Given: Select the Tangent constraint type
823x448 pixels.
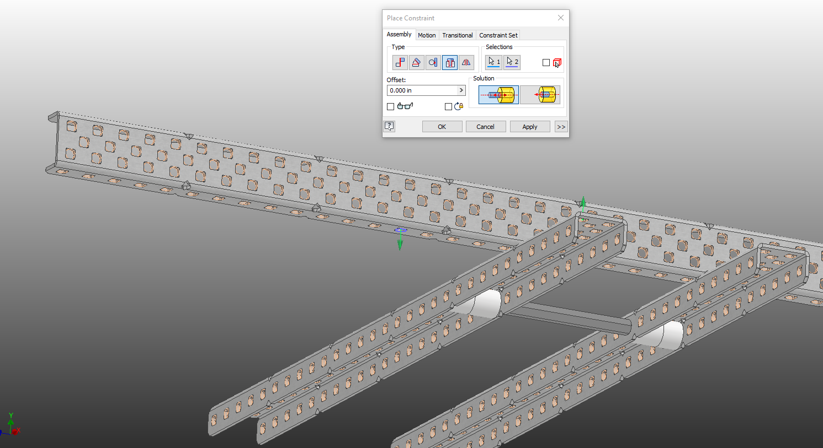Looking at the screenshot, I should click(433, 62).
